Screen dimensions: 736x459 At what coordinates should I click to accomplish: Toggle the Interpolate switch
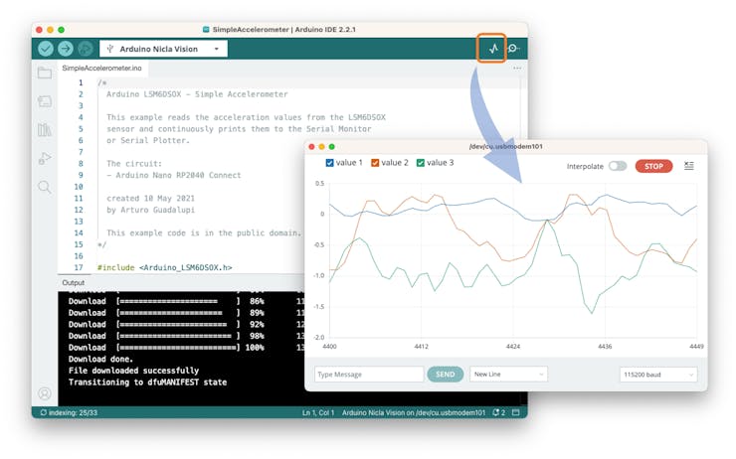pos(618,166)
